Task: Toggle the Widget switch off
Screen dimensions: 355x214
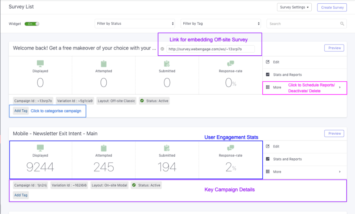Action: (32, 24)
